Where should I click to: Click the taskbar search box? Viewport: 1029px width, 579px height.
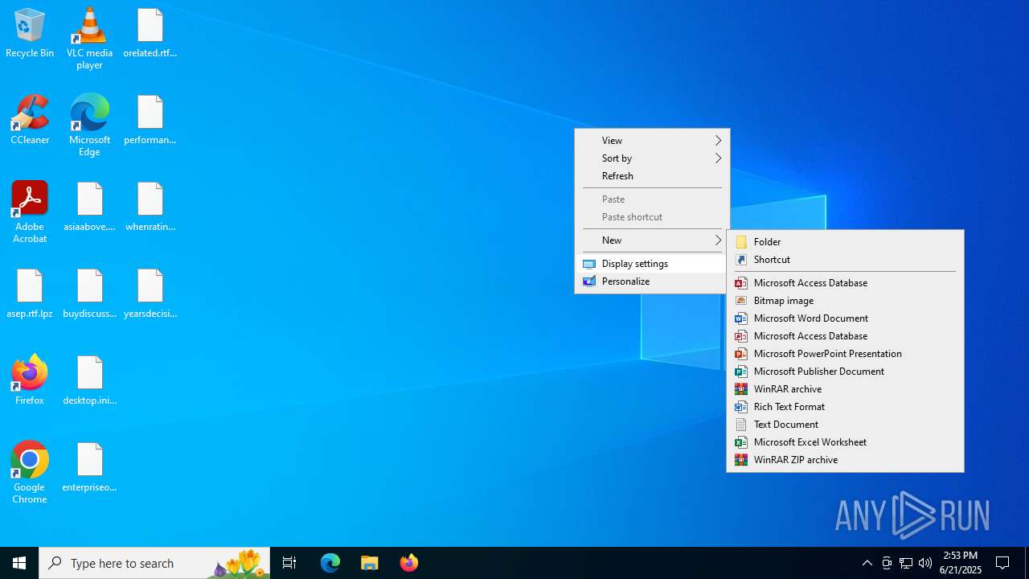(154, 563)
